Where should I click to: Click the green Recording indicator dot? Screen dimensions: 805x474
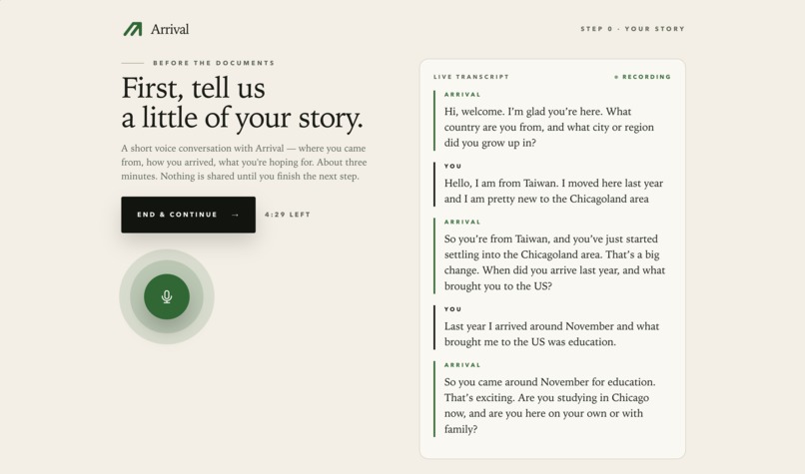pos(616,77)
